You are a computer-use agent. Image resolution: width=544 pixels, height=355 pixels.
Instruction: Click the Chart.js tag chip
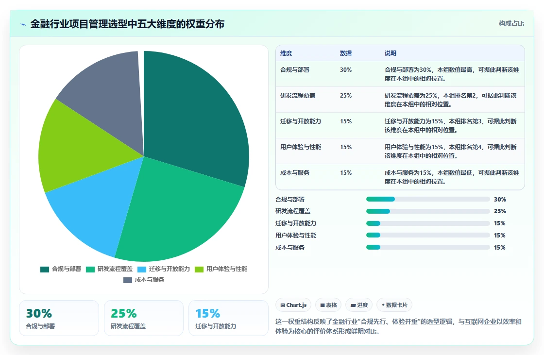(293, 305)
